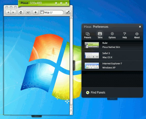The image size is (146, 119).
Task: Go forward with the right arrow button
Action: 13,12
